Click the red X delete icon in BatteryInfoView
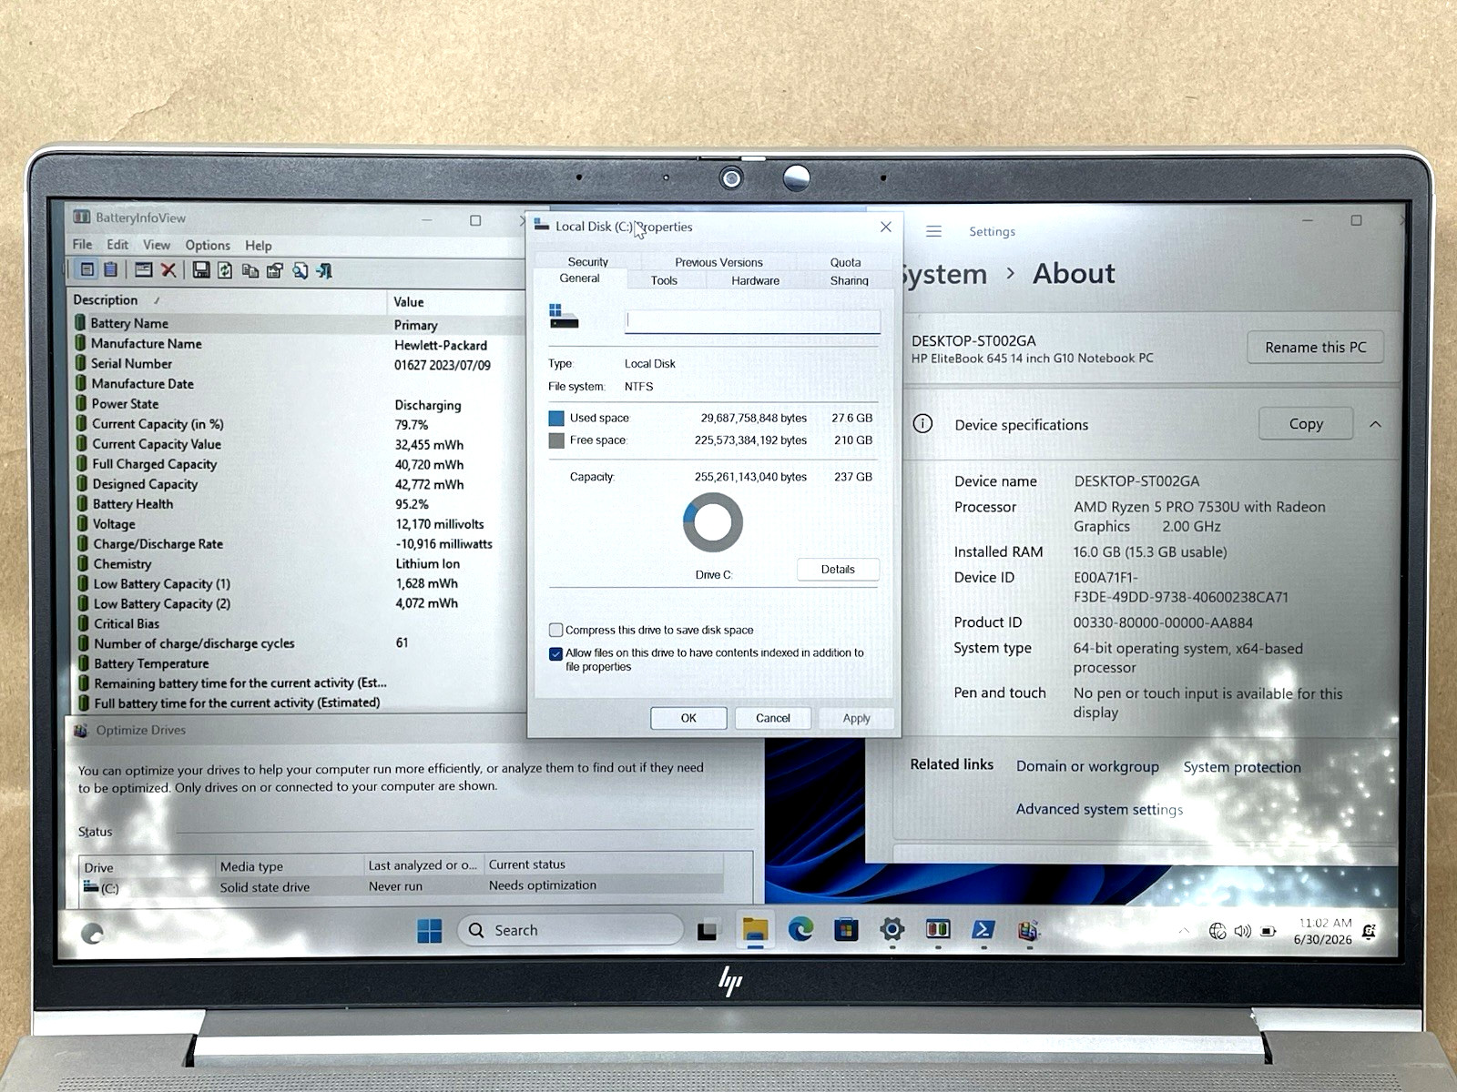 click(168, 270)
